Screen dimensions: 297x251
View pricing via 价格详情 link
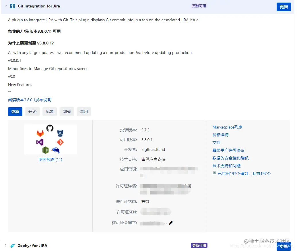[220, 135]
